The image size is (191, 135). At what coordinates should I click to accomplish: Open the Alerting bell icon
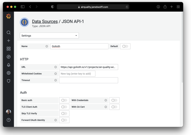click(9, 65)
